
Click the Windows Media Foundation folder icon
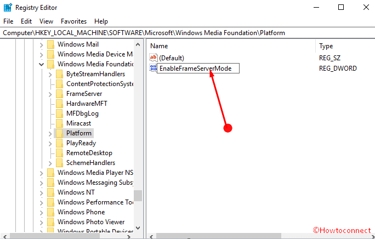[x=50, y=64]
